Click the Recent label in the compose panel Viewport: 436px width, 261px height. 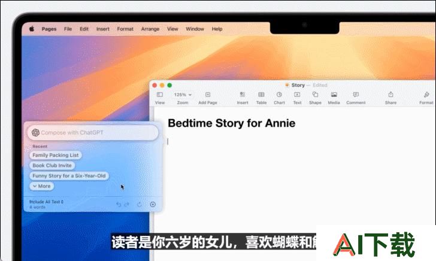(40, 147)
